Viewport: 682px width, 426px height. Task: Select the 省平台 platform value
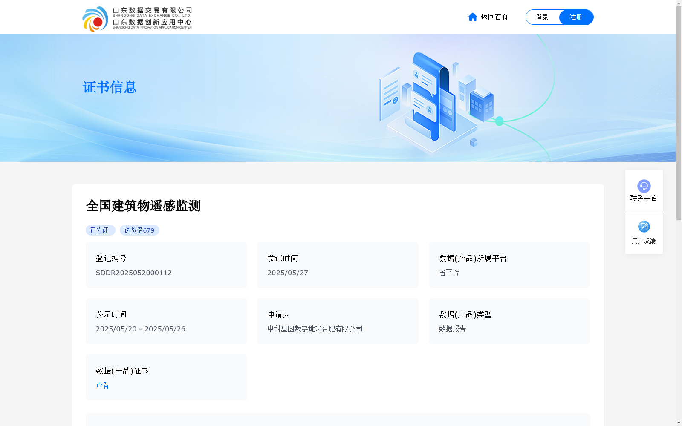449,273
